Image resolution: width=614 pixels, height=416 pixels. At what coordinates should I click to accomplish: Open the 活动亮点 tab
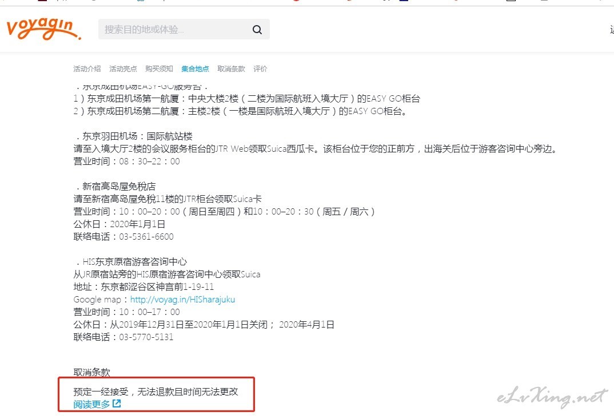123,69
